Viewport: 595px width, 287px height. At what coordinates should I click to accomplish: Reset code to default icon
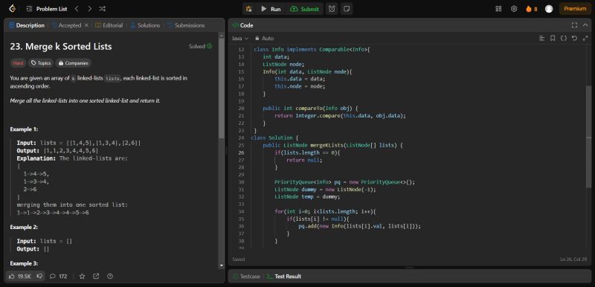tap(574, 39)
